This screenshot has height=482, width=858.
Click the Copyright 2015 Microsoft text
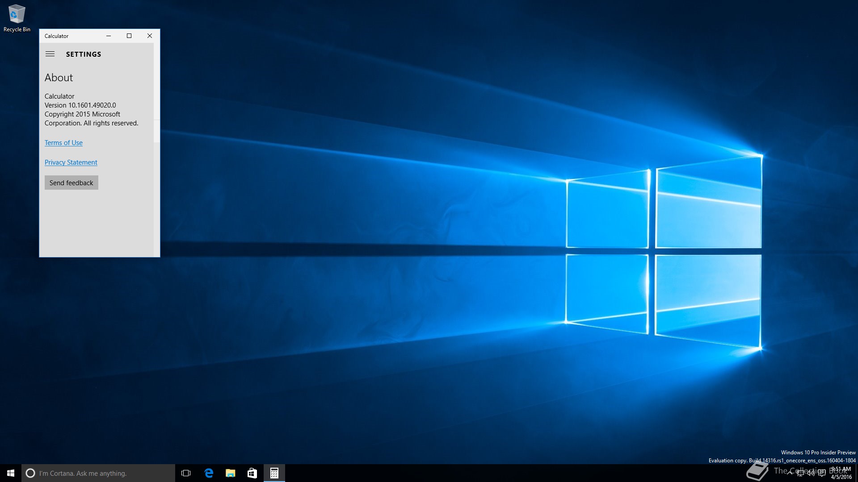(x=82, y=114)
